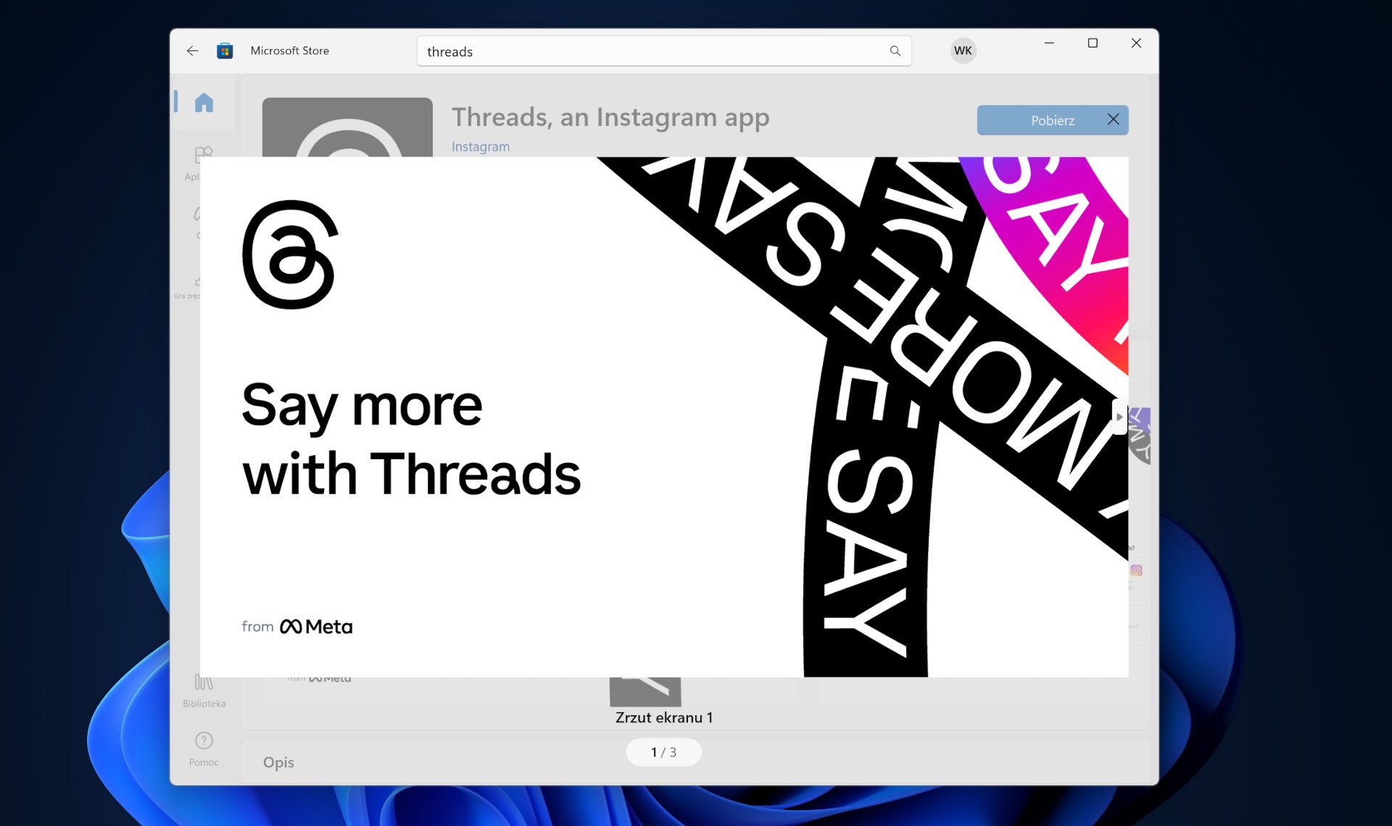Close the Microsoft Store window
The image size is (1392, 826).
tap(1136, 43)
